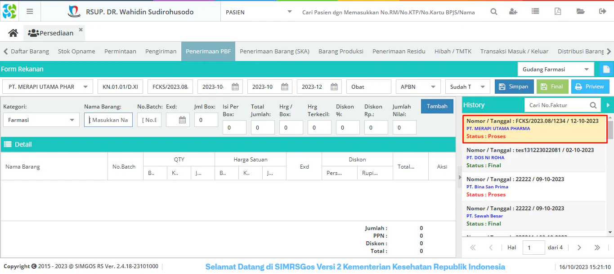Click the No.Batch input field
Image resolution: width=614 pixels, height=274 pixels.
click(149, 120)
